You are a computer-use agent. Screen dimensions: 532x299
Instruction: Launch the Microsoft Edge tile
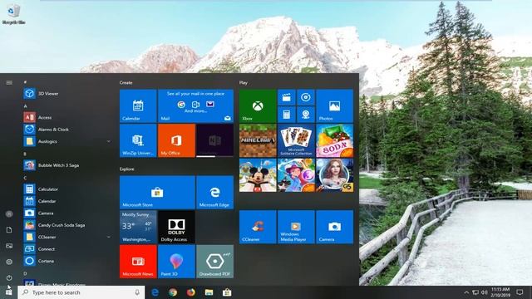click(x=214, y=192)
